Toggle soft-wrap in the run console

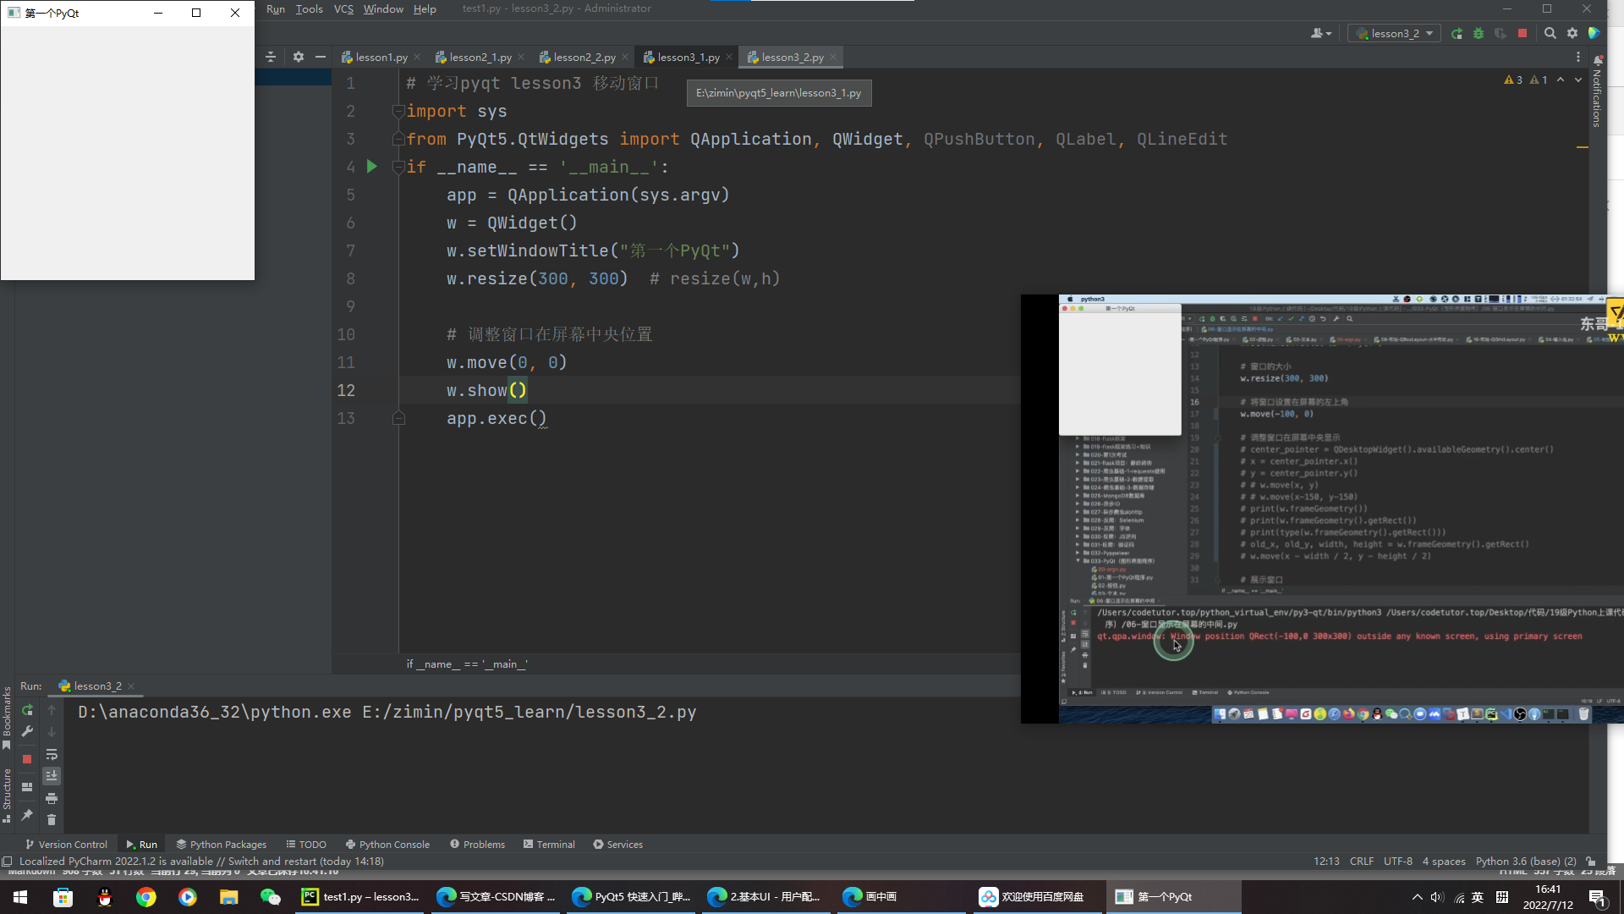click(52, 754)
